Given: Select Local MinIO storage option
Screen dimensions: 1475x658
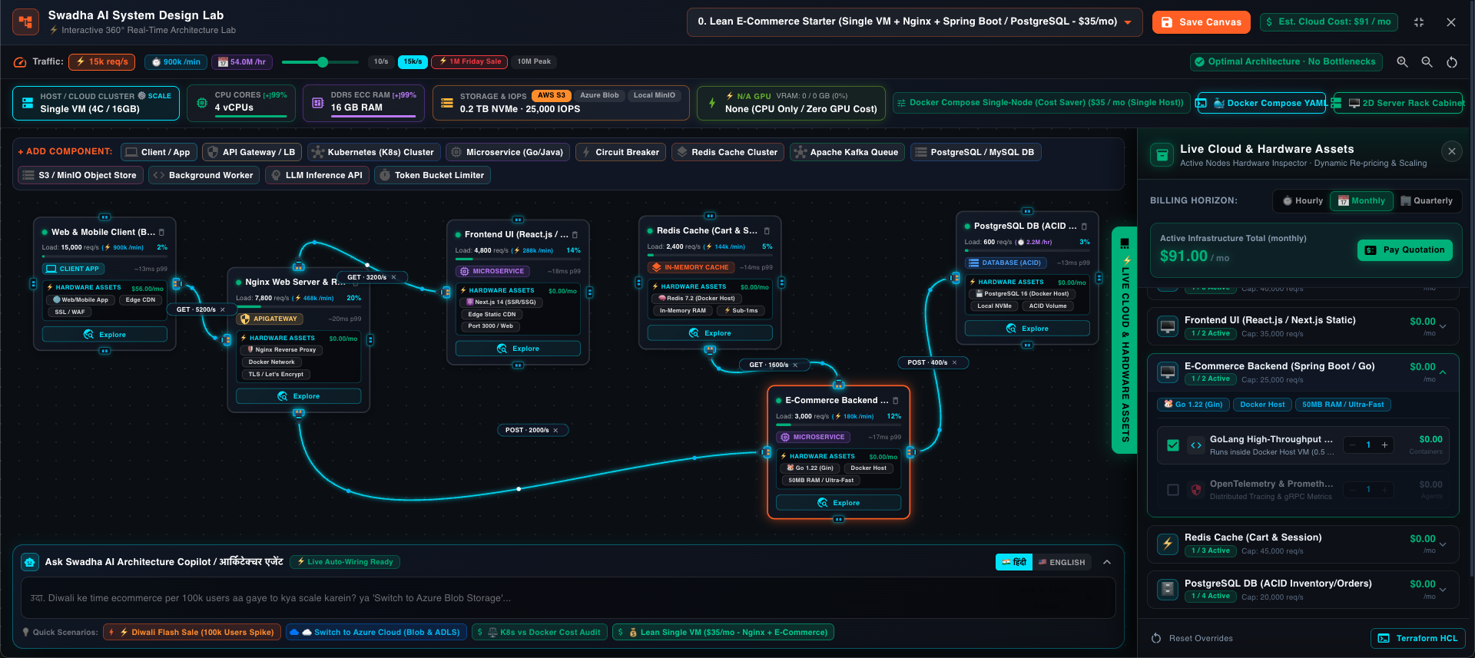Looking at the screenshot, I should click(654, 95).
